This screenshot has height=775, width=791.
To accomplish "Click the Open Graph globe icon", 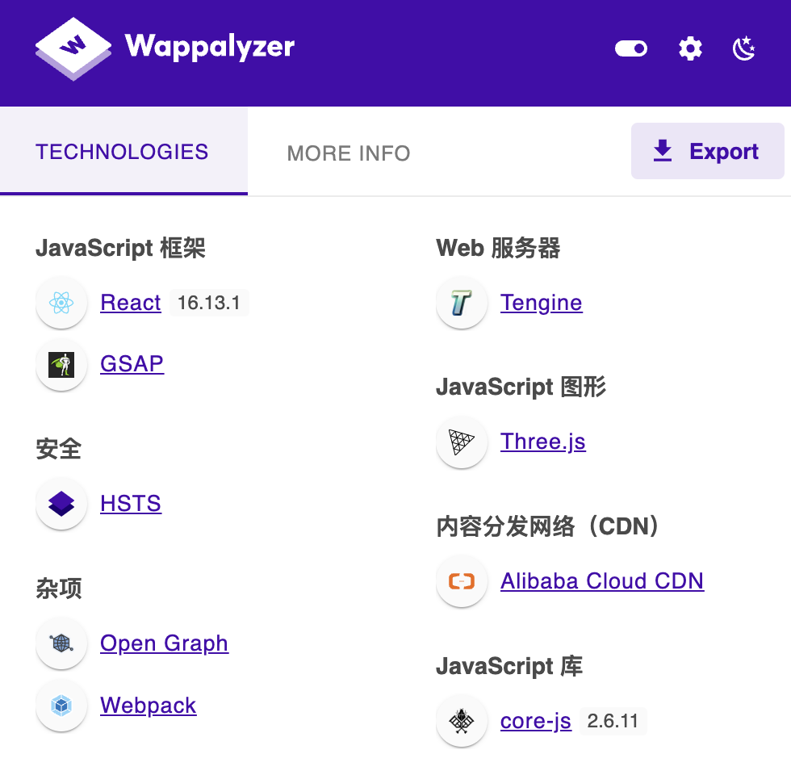I will 61,643.
